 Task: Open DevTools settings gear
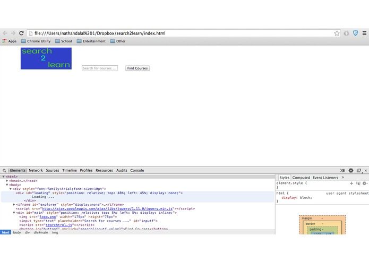[x=350, y=170]
